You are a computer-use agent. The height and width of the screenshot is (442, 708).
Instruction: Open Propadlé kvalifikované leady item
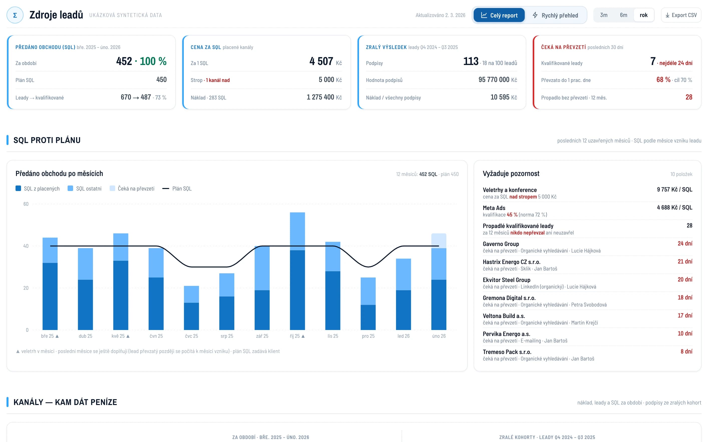(587, 229)
